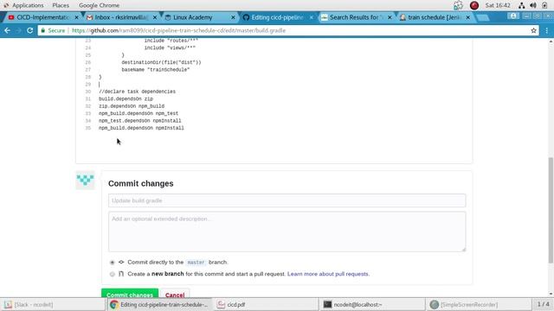Click the red recording indicator icon
554x311 pixels.
click(474, 5)
